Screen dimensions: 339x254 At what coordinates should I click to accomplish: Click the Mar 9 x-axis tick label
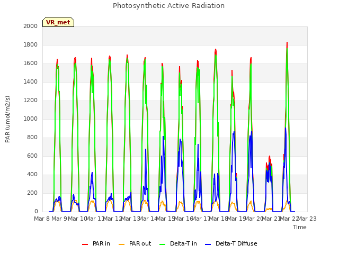pyautogui.click(x=59, y=219)
